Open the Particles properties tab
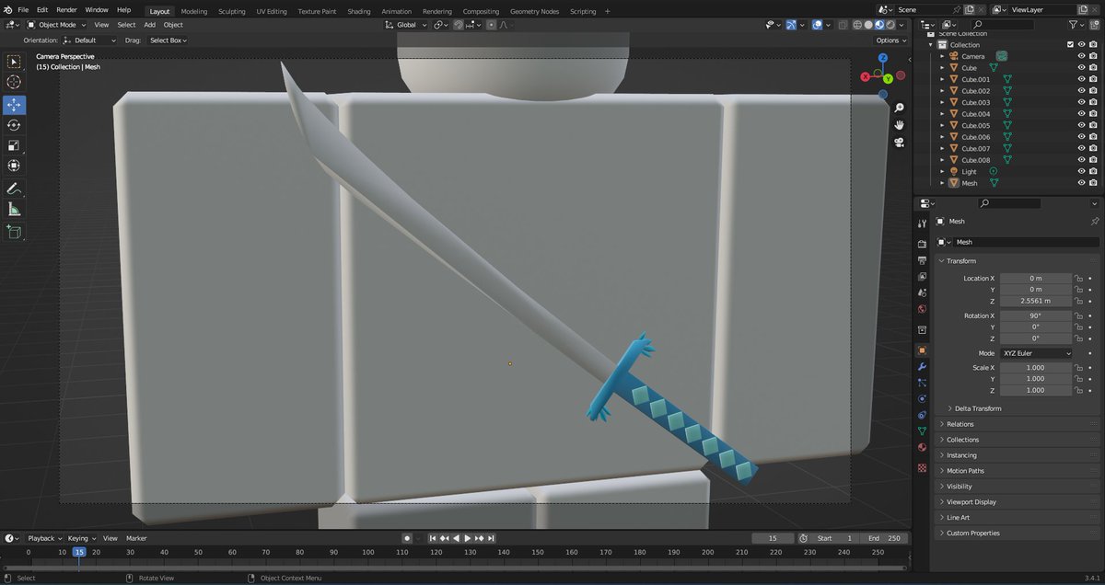Image resolution: width=1105 pixels, height=585 pixels. 922,383
